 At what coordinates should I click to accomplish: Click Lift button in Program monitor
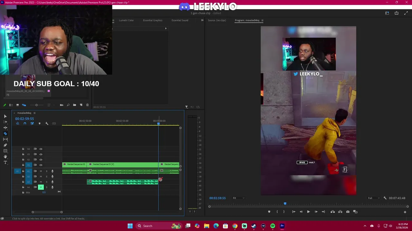(x=332, y=212)
